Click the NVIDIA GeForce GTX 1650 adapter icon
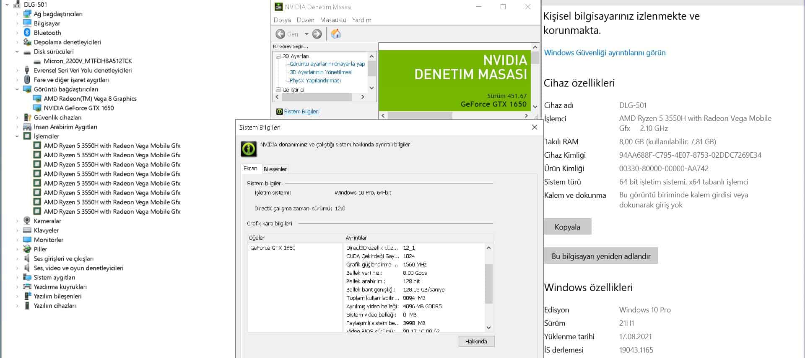This screenshot has width=805, height=358. 37,108
